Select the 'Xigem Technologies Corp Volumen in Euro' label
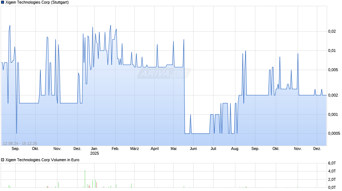This screenshot has width=342, height=191. coord(42,160)
